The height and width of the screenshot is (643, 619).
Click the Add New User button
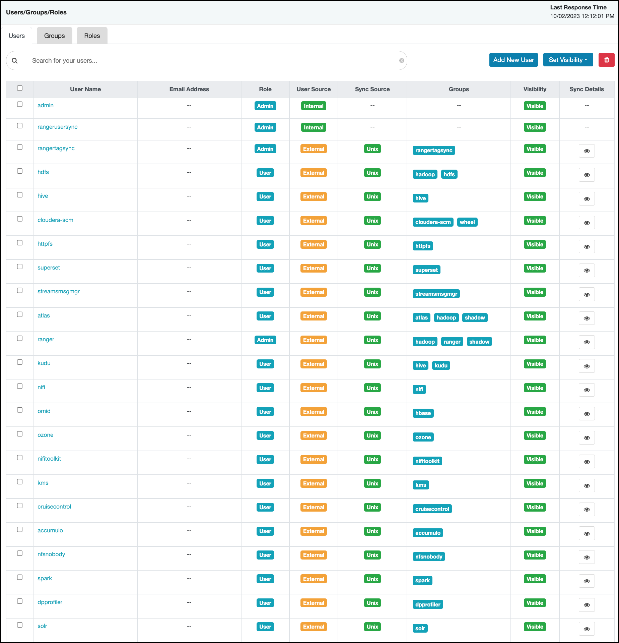click(513, 60)
